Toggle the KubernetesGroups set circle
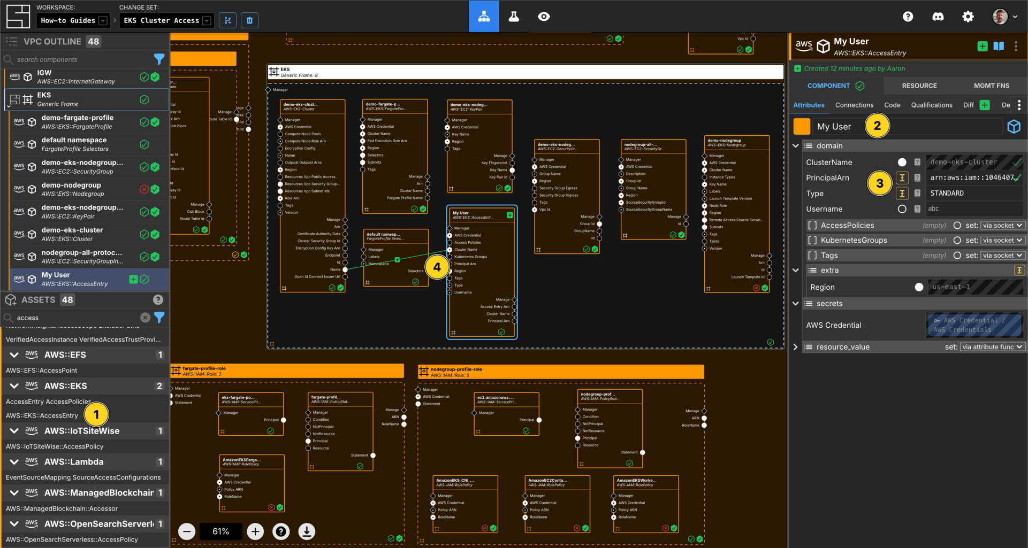The height and width of the screenshot is (548, 1028). [957, 241]
